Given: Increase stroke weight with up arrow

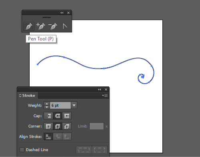Looking at the screenshot, I should coord(47,104).
